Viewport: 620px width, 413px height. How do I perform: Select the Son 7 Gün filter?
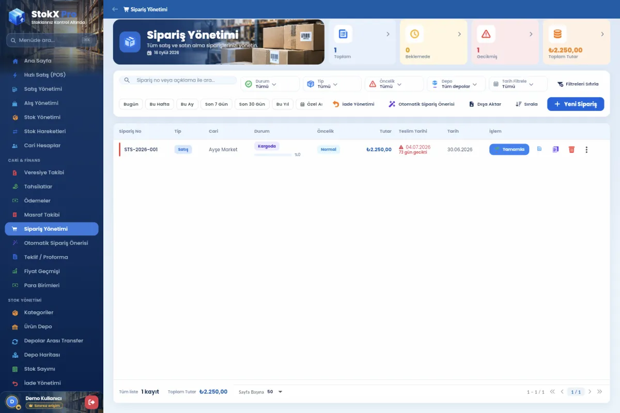point(216,104)
